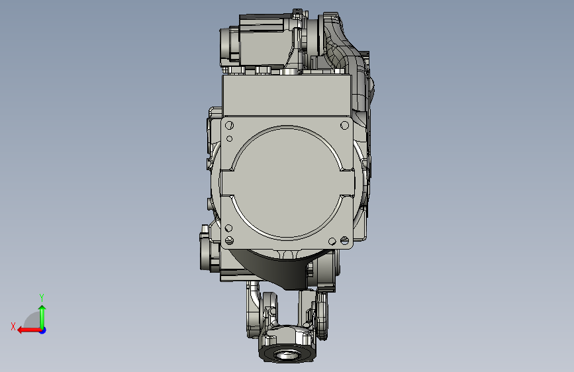Click the red X axis arrow of triad
The image size is (574, 372).
click(x=29, y=330)
